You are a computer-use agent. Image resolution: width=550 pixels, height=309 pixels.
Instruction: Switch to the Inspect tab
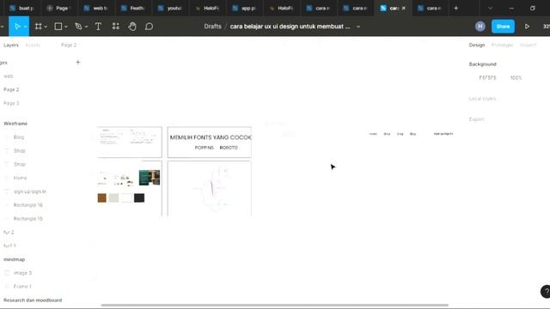(x=528, y=45)
